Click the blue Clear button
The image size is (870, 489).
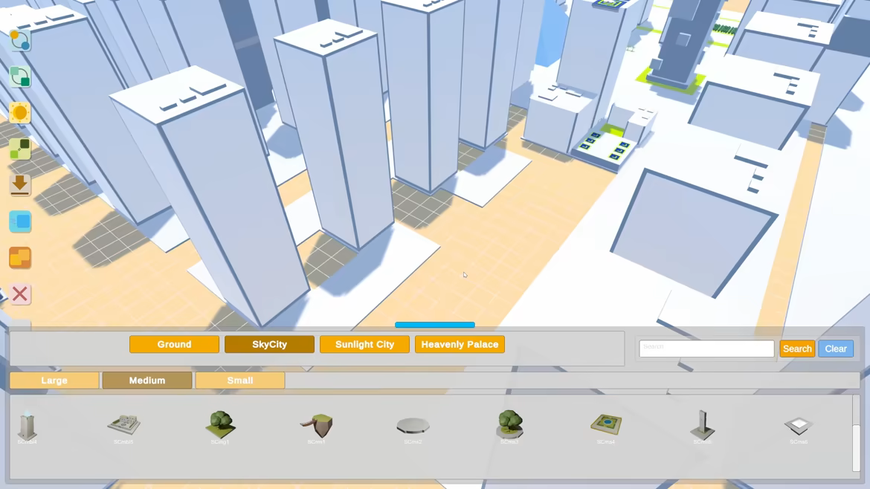(x=836, y=349)
